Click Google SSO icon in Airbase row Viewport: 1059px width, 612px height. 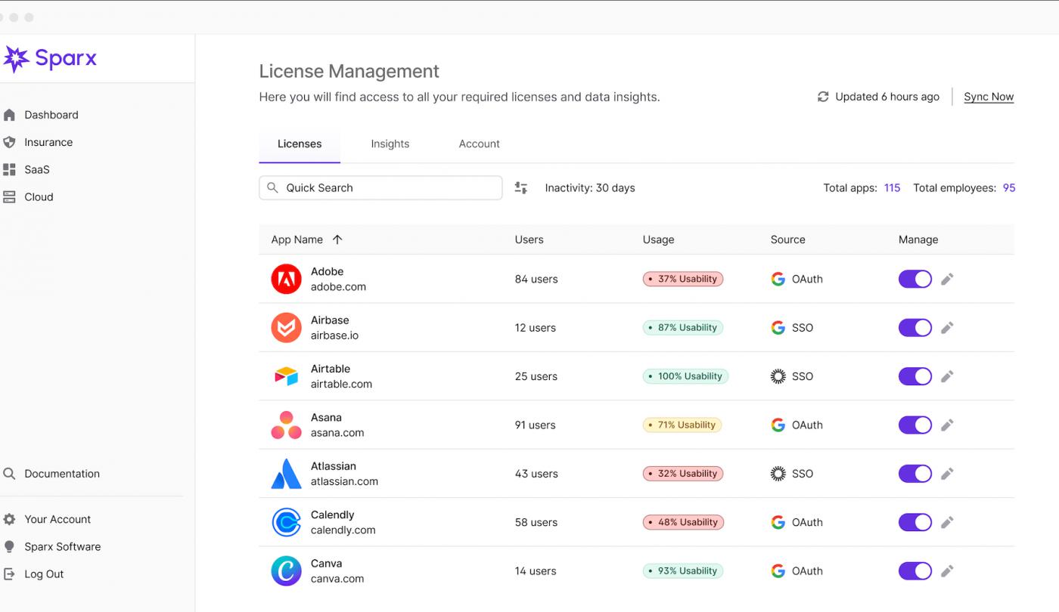(778, 327)
